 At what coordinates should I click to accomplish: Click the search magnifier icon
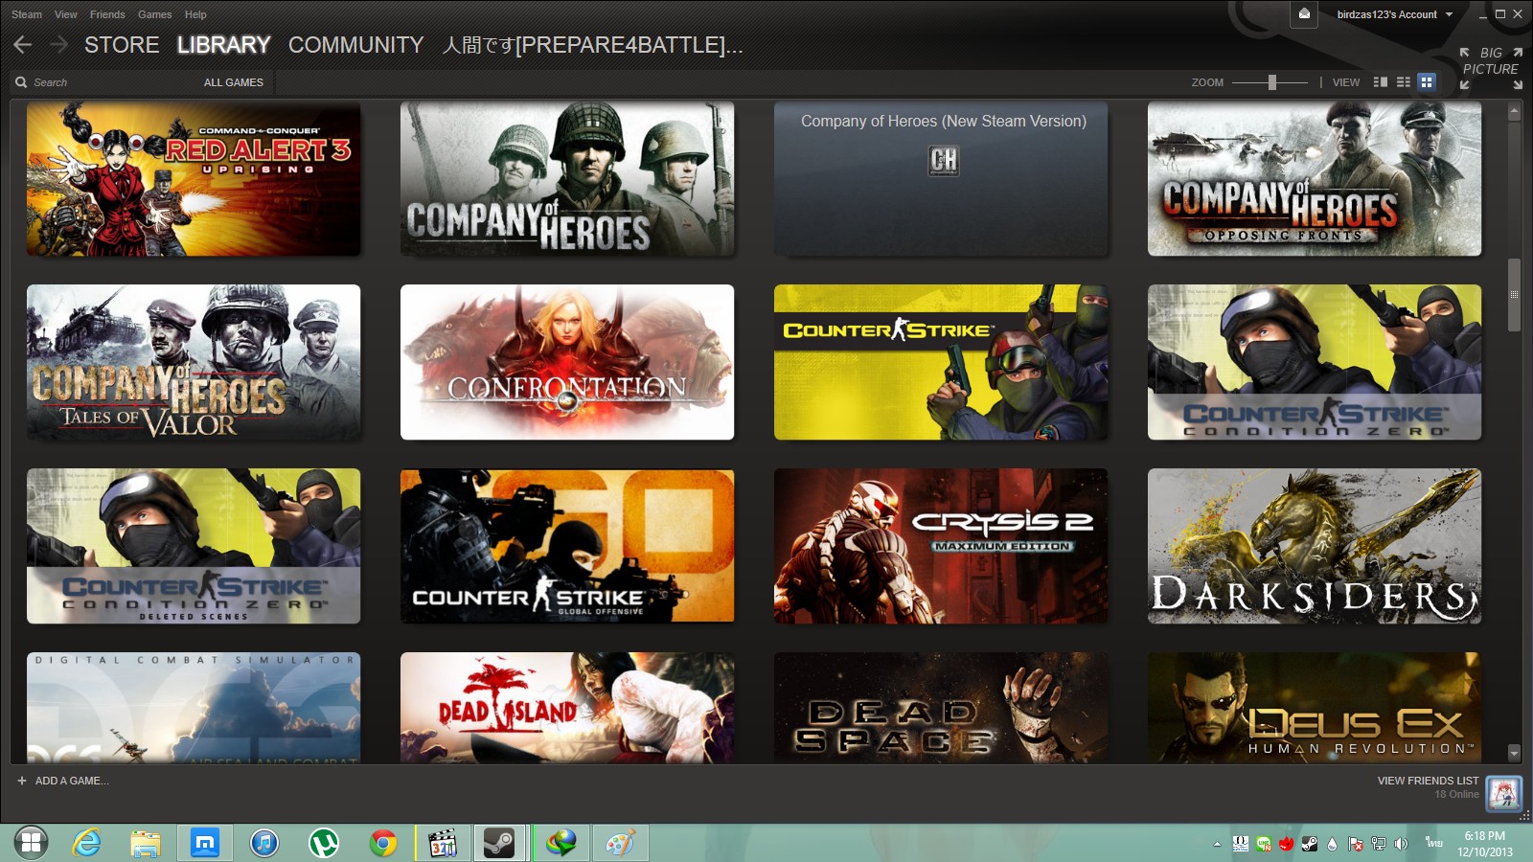pos(21,82)
